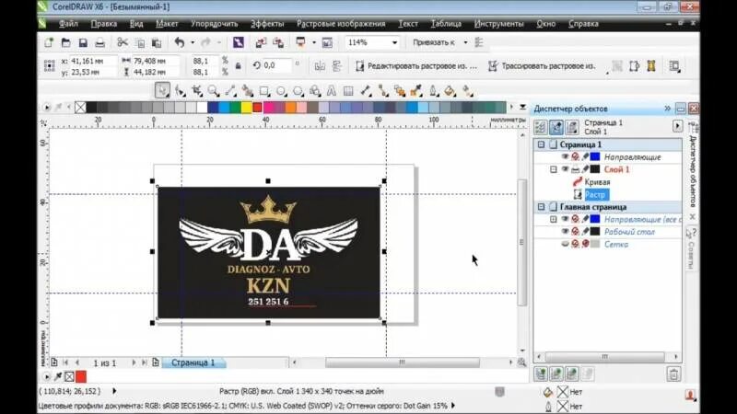Show the Сетка layer via its eye icon
The width and height of the screenshot is (737, 414).
pos(565,244)
